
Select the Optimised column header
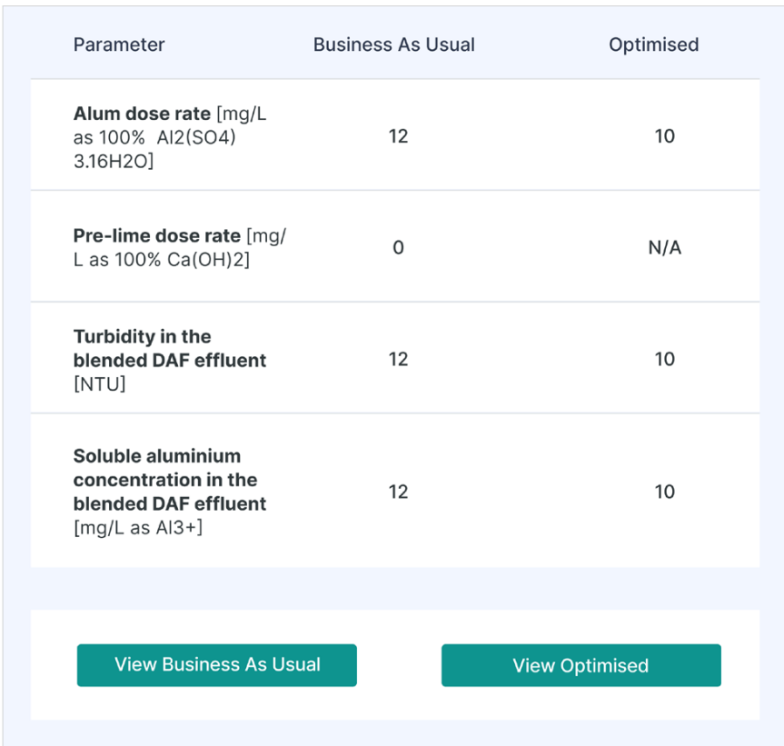pyautogui.click(x=653, y=45)
